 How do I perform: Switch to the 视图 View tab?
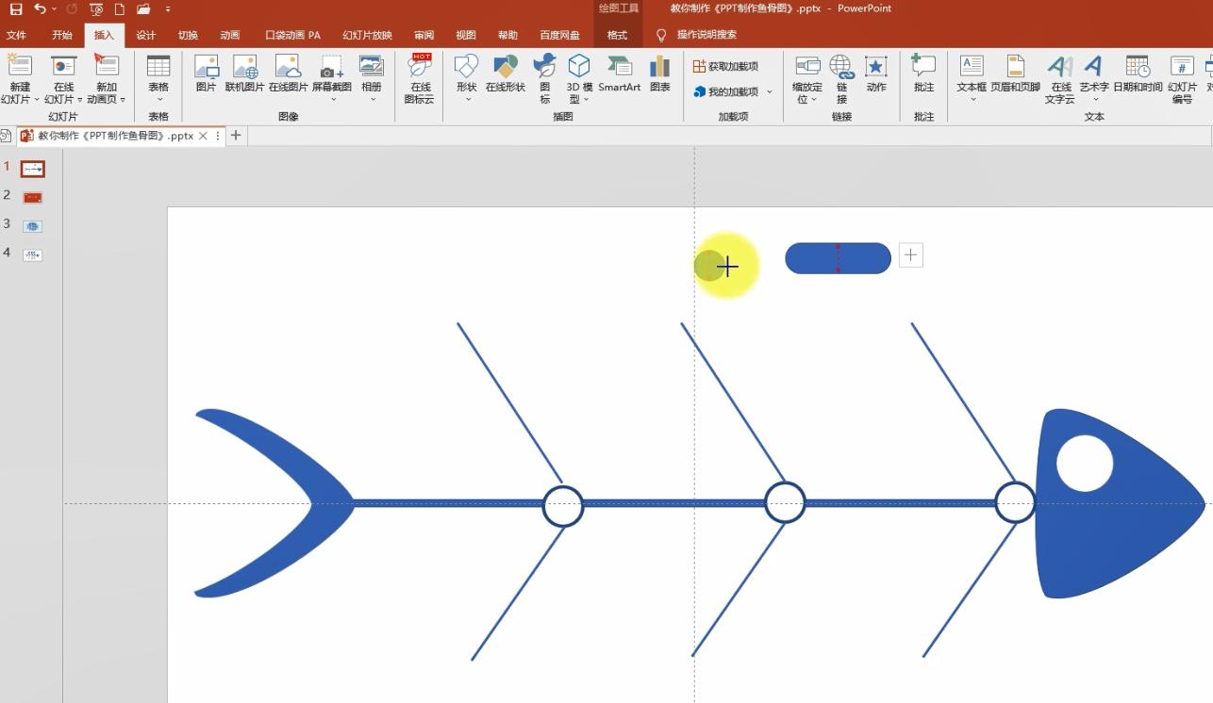tap(466, 35)
